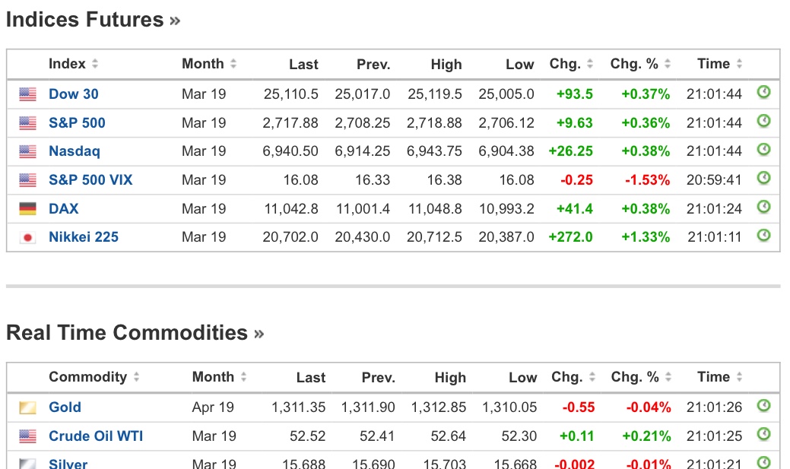Viewport: 790px width, 469px height.
Task: Click the Last column header in indices table
Action: [x=303, y=65]
